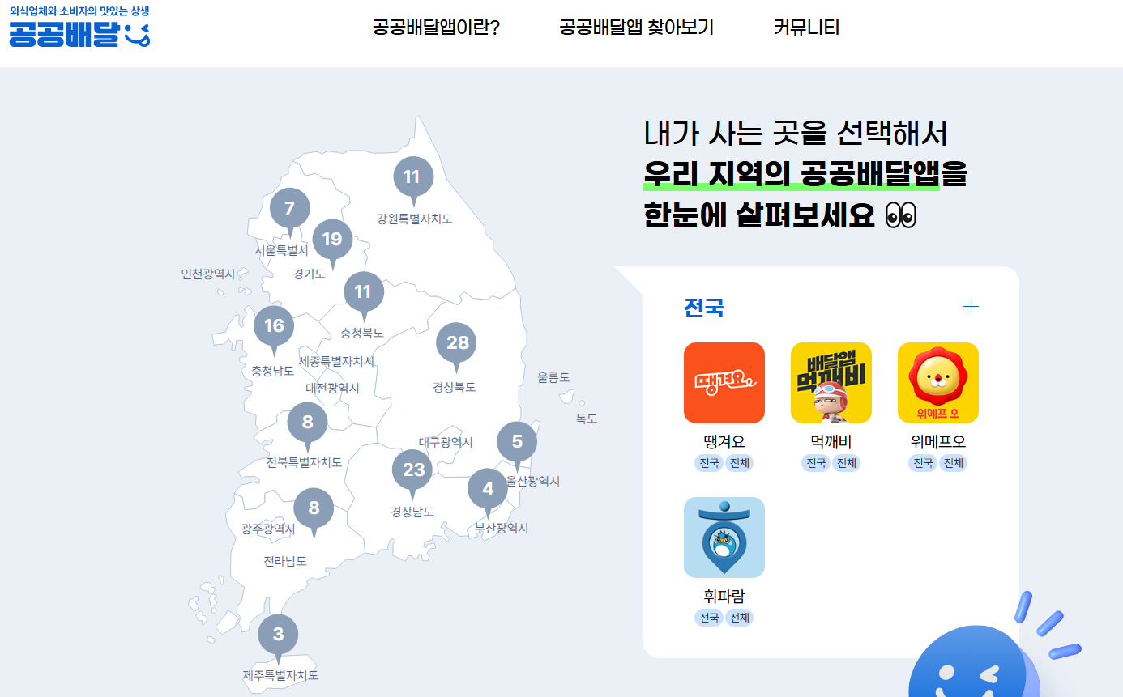Click the 경상북도 map label
This screenshot has width=1123, height=697.
point(455,387)
